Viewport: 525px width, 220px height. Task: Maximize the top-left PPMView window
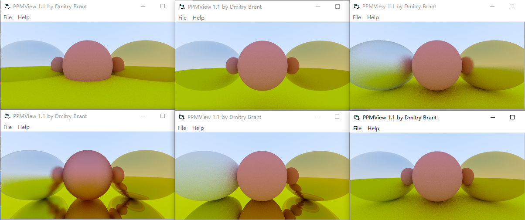163,6
